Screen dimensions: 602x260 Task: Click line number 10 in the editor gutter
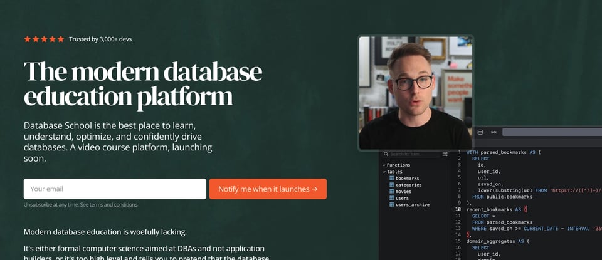[x=458, y=209]
